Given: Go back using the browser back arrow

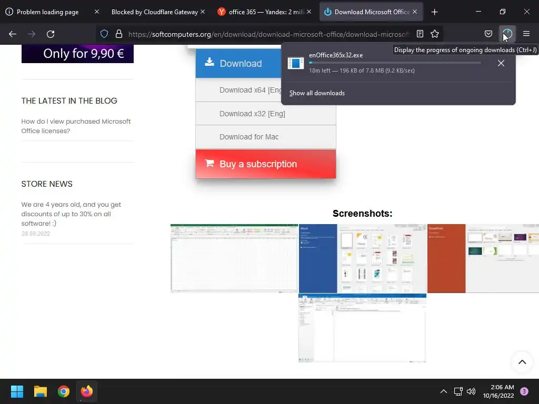Looking at the screenshot, I should pyautogui.click(x=13, y=34).
